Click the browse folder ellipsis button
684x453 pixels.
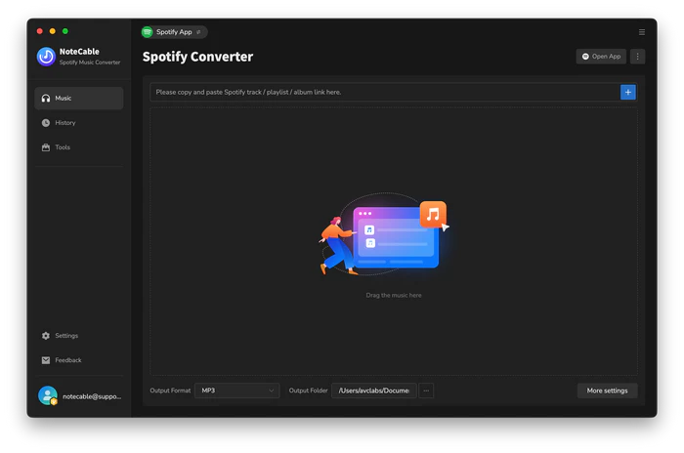[426, 391]
